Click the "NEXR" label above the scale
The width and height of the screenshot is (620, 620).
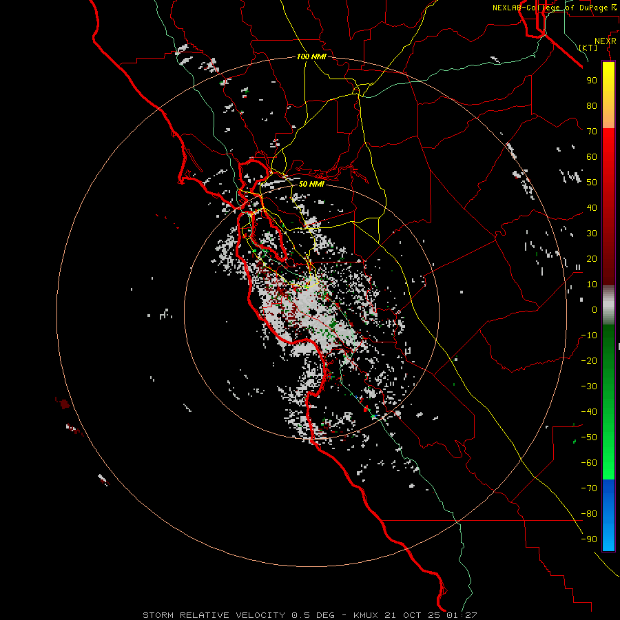pyautogui.click(x=606, y=41)
